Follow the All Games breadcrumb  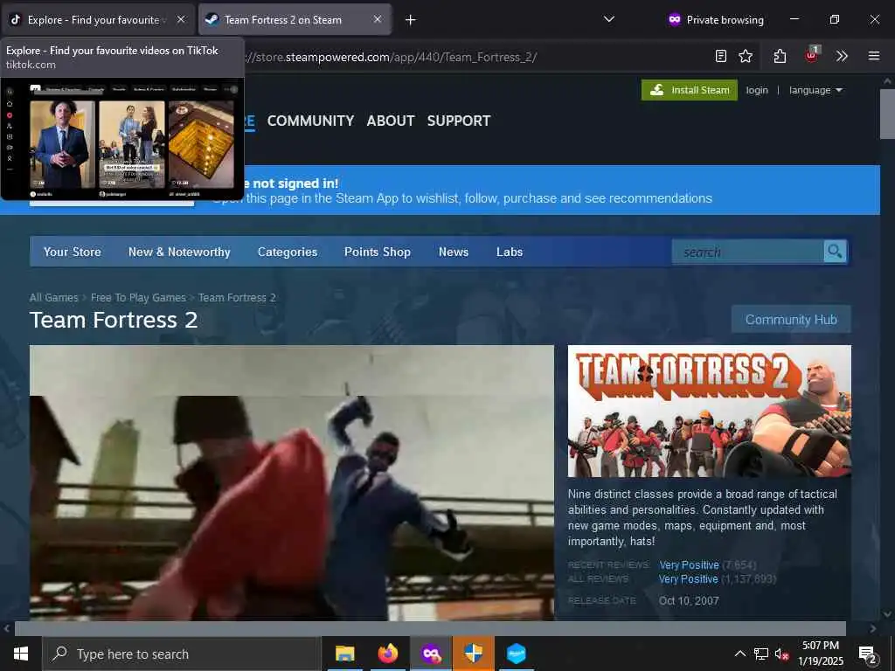coord(53,297)
